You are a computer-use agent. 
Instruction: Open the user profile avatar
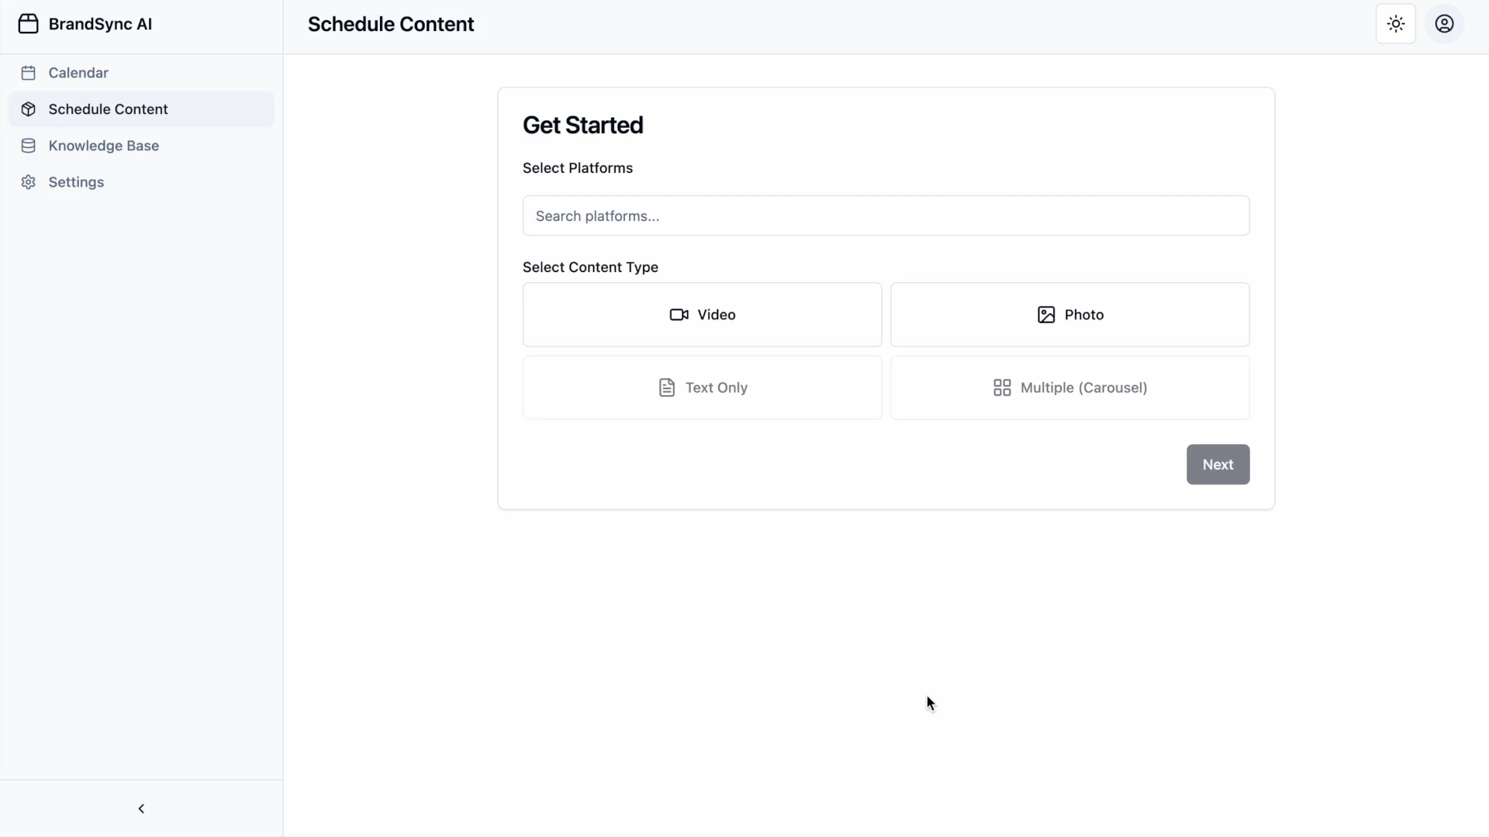[x=1445, y=23]
